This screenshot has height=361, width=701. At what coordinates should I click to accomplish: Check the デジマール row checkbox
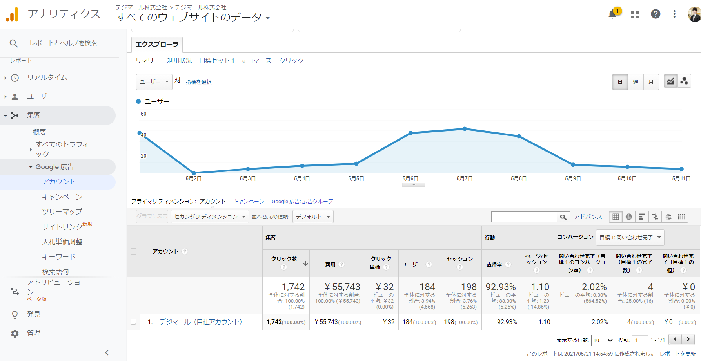pos(133,322)
